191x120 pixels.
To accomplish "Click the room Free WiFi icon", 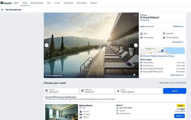I will click(x=117, y=111).
